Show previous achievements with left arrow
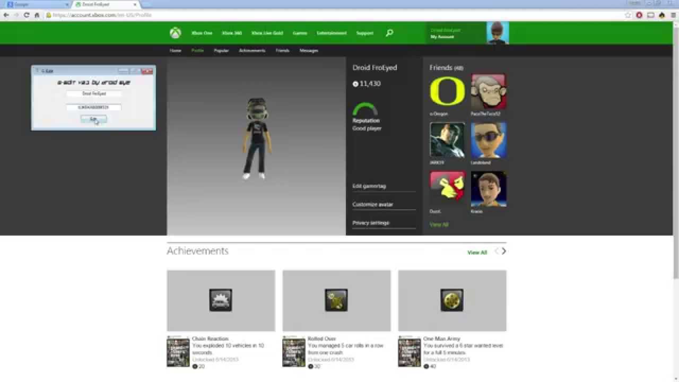Screen dimensions: 679x382 [497, 251]
